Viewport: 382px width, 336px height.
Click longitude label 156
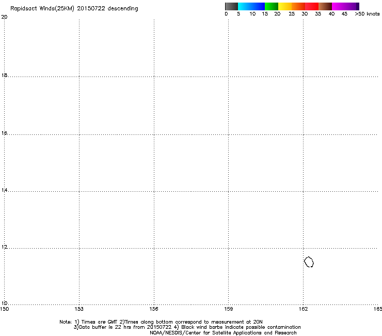154,309
